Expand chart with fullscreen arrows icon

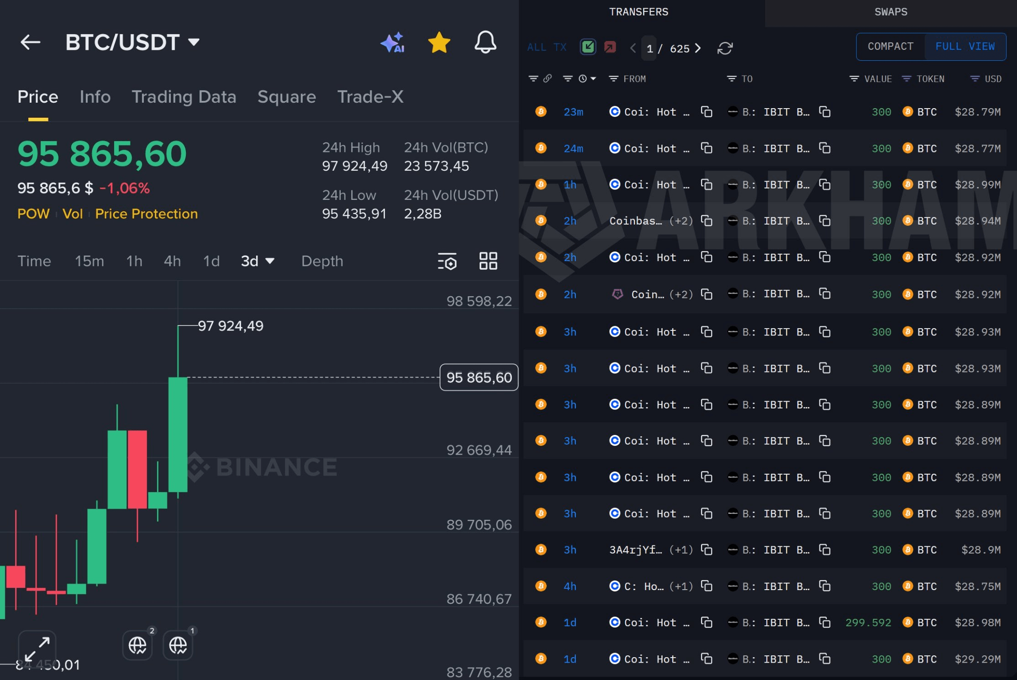pyautogui.click(x=37, y=648)
